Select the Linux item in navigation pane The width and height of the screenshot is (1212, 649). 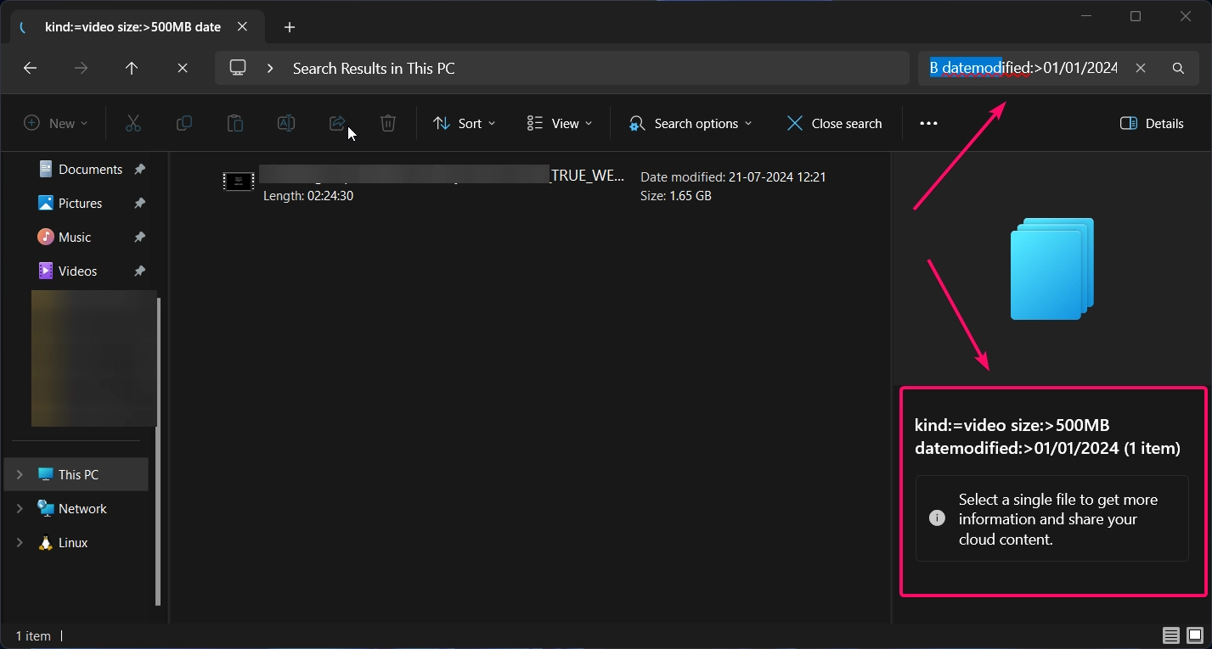(73, 543)
